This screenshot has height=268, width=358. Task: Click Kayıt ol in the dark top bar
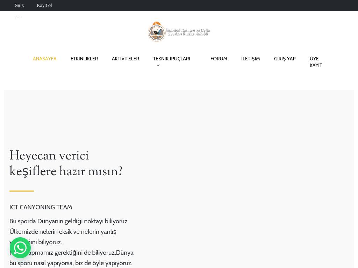(44, 5)
